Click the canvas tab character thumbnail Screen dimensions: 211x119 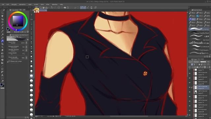tap(37, 11)
